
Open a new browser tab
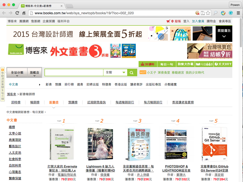coord(70,6)
